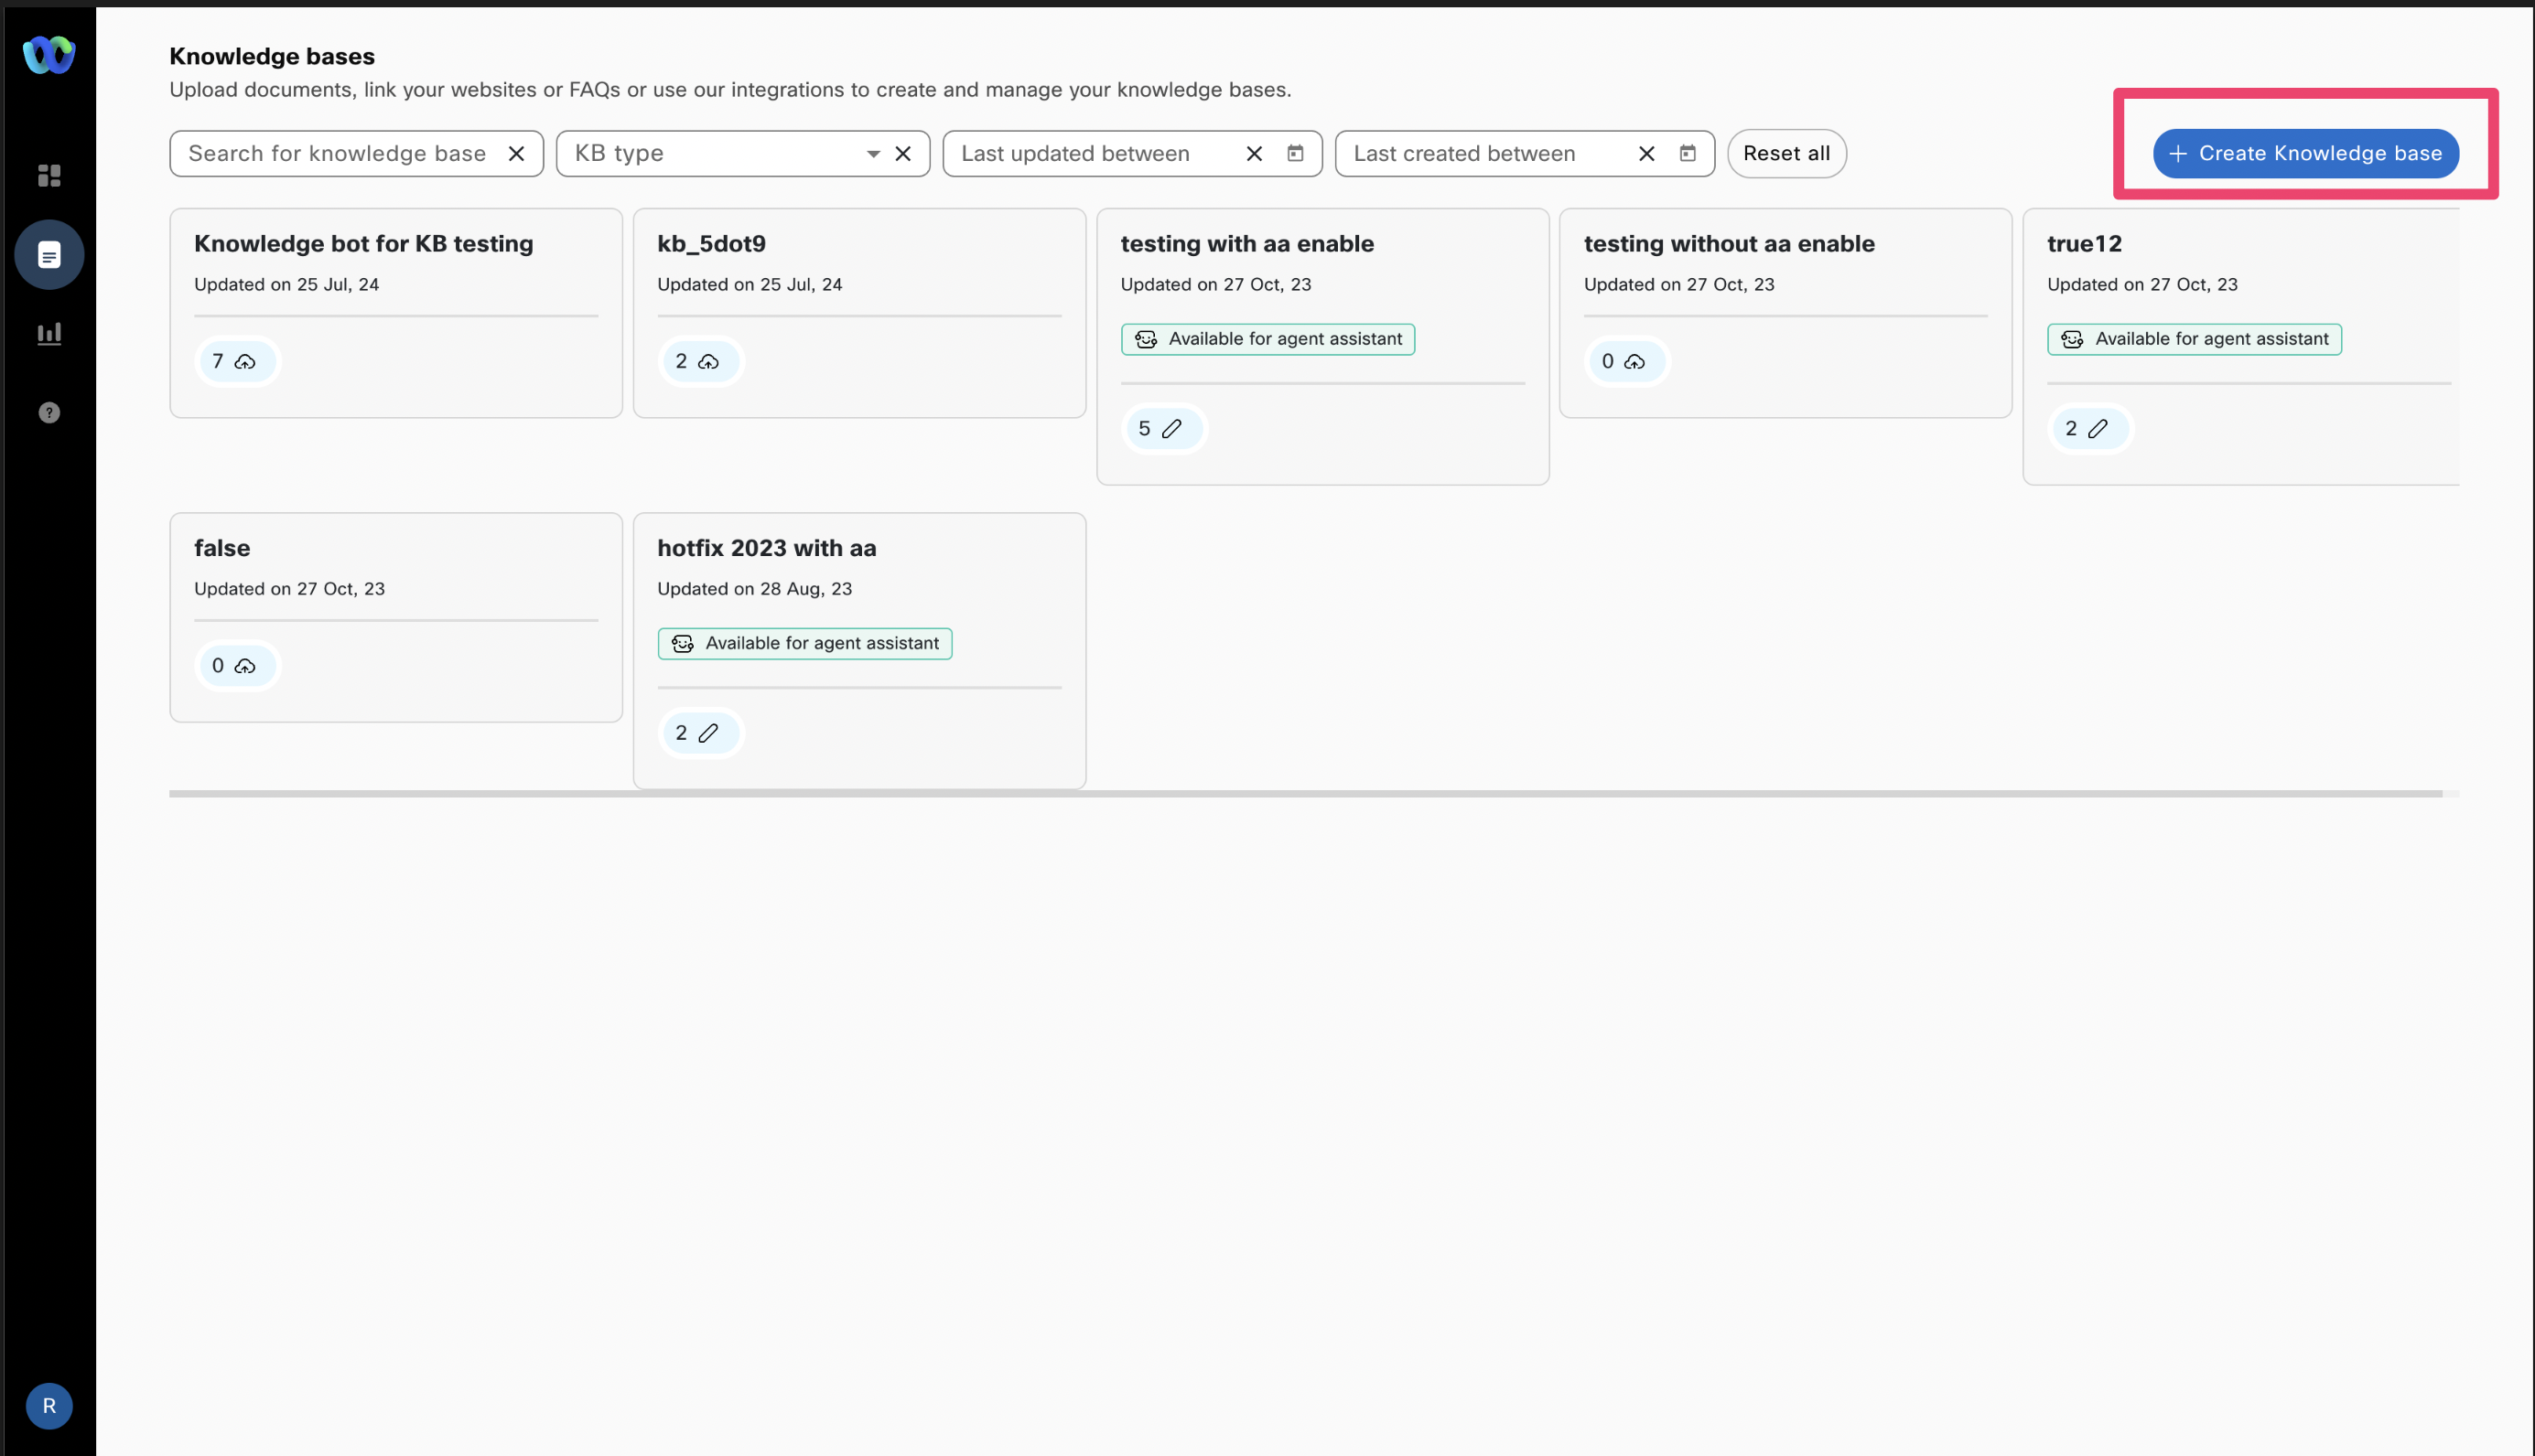This screenshot has height=1456, width=2535.
Task: Open calendar for Last updated between
Action: 1295,153
